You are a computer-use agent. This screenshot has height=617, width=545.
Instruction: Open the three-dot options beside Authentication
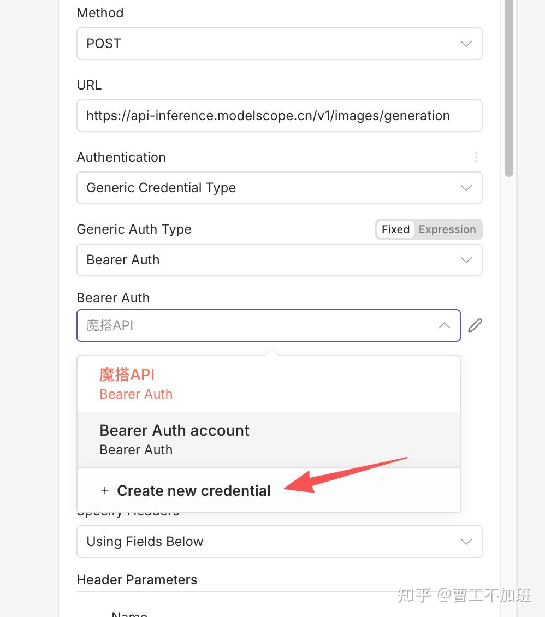476,157
